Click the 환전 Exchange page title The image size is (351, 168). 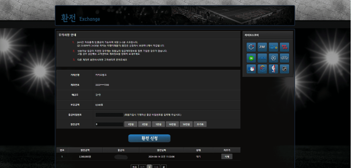tap(80, 18)
